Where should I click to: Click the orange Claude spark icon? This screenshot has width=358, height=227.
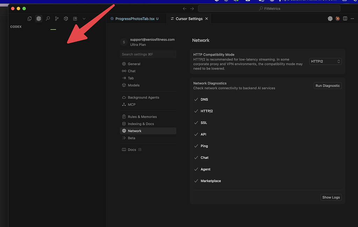pyautogui.click(x=337, y=19)
